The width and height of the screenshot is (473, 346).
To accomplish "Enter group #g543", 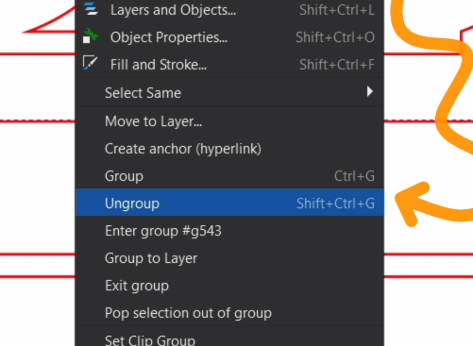I will (163, 231).
